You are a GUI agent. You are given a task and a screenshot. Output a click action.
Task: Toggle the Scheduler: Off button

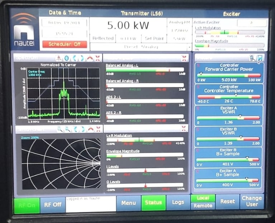pos(65,44)
